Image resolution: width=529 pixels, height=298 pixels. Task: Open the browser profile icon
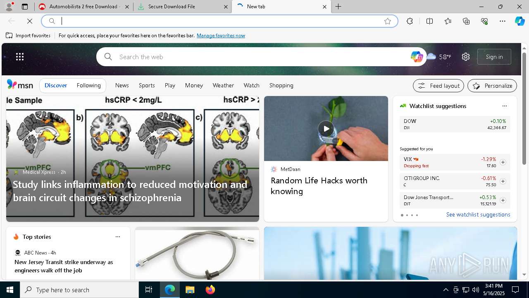tap(9, 7)
